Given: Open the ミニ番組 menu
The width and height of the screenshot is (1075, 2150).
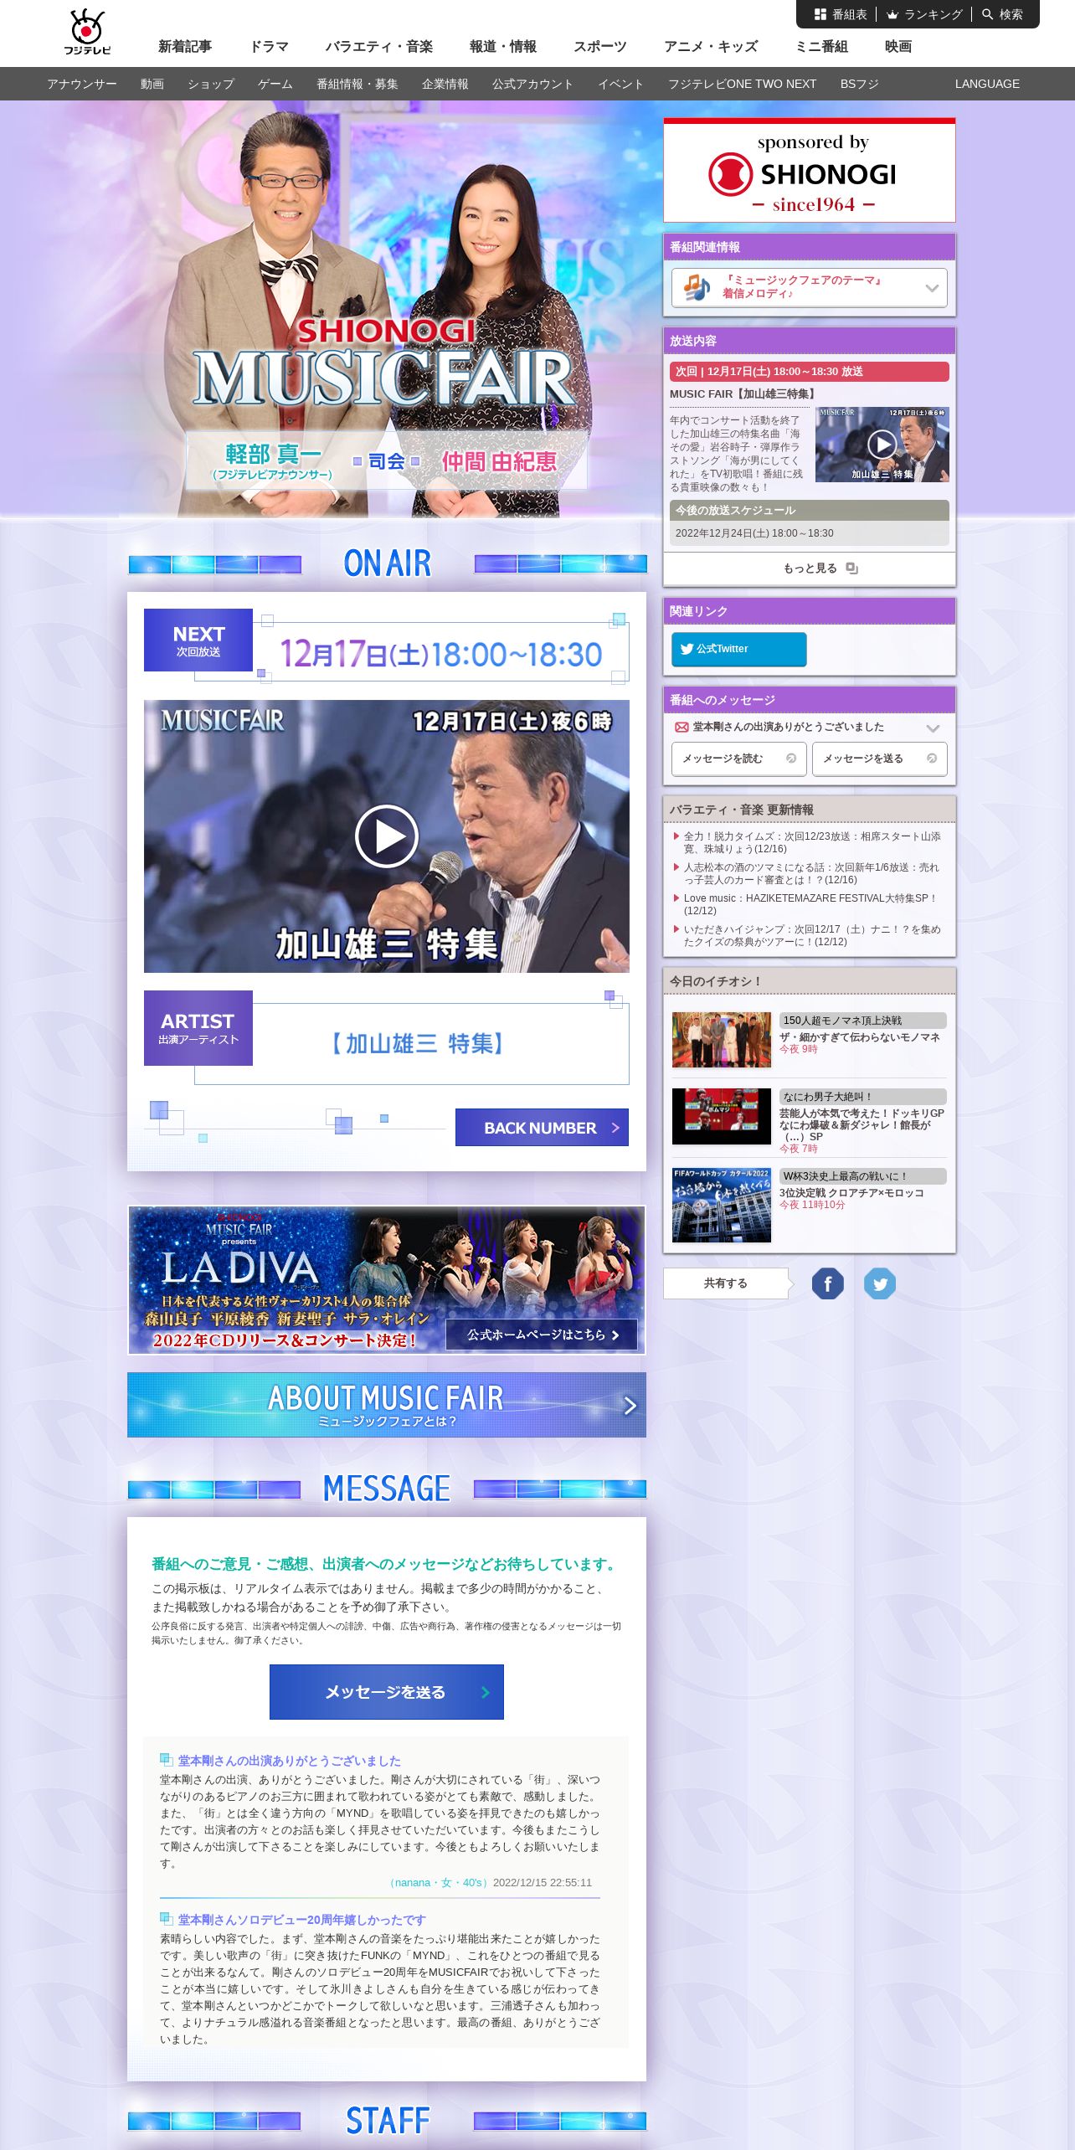Looking at the screenshot, I should point(821,47).
